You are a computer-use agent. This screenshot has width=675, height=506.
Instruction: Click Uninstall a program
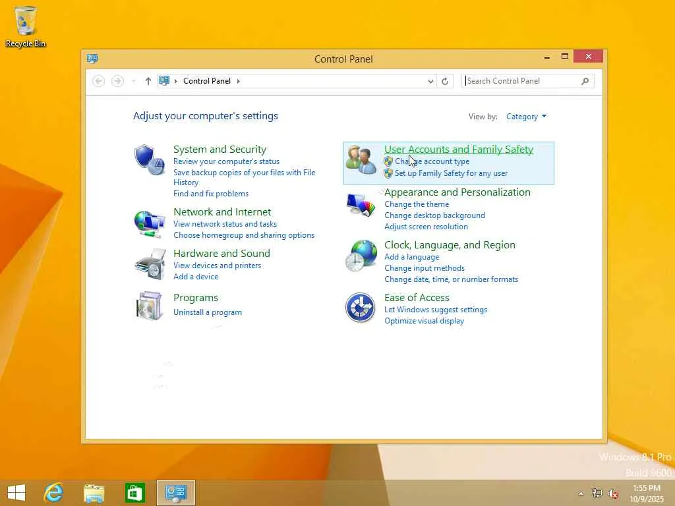click(208, 312)
